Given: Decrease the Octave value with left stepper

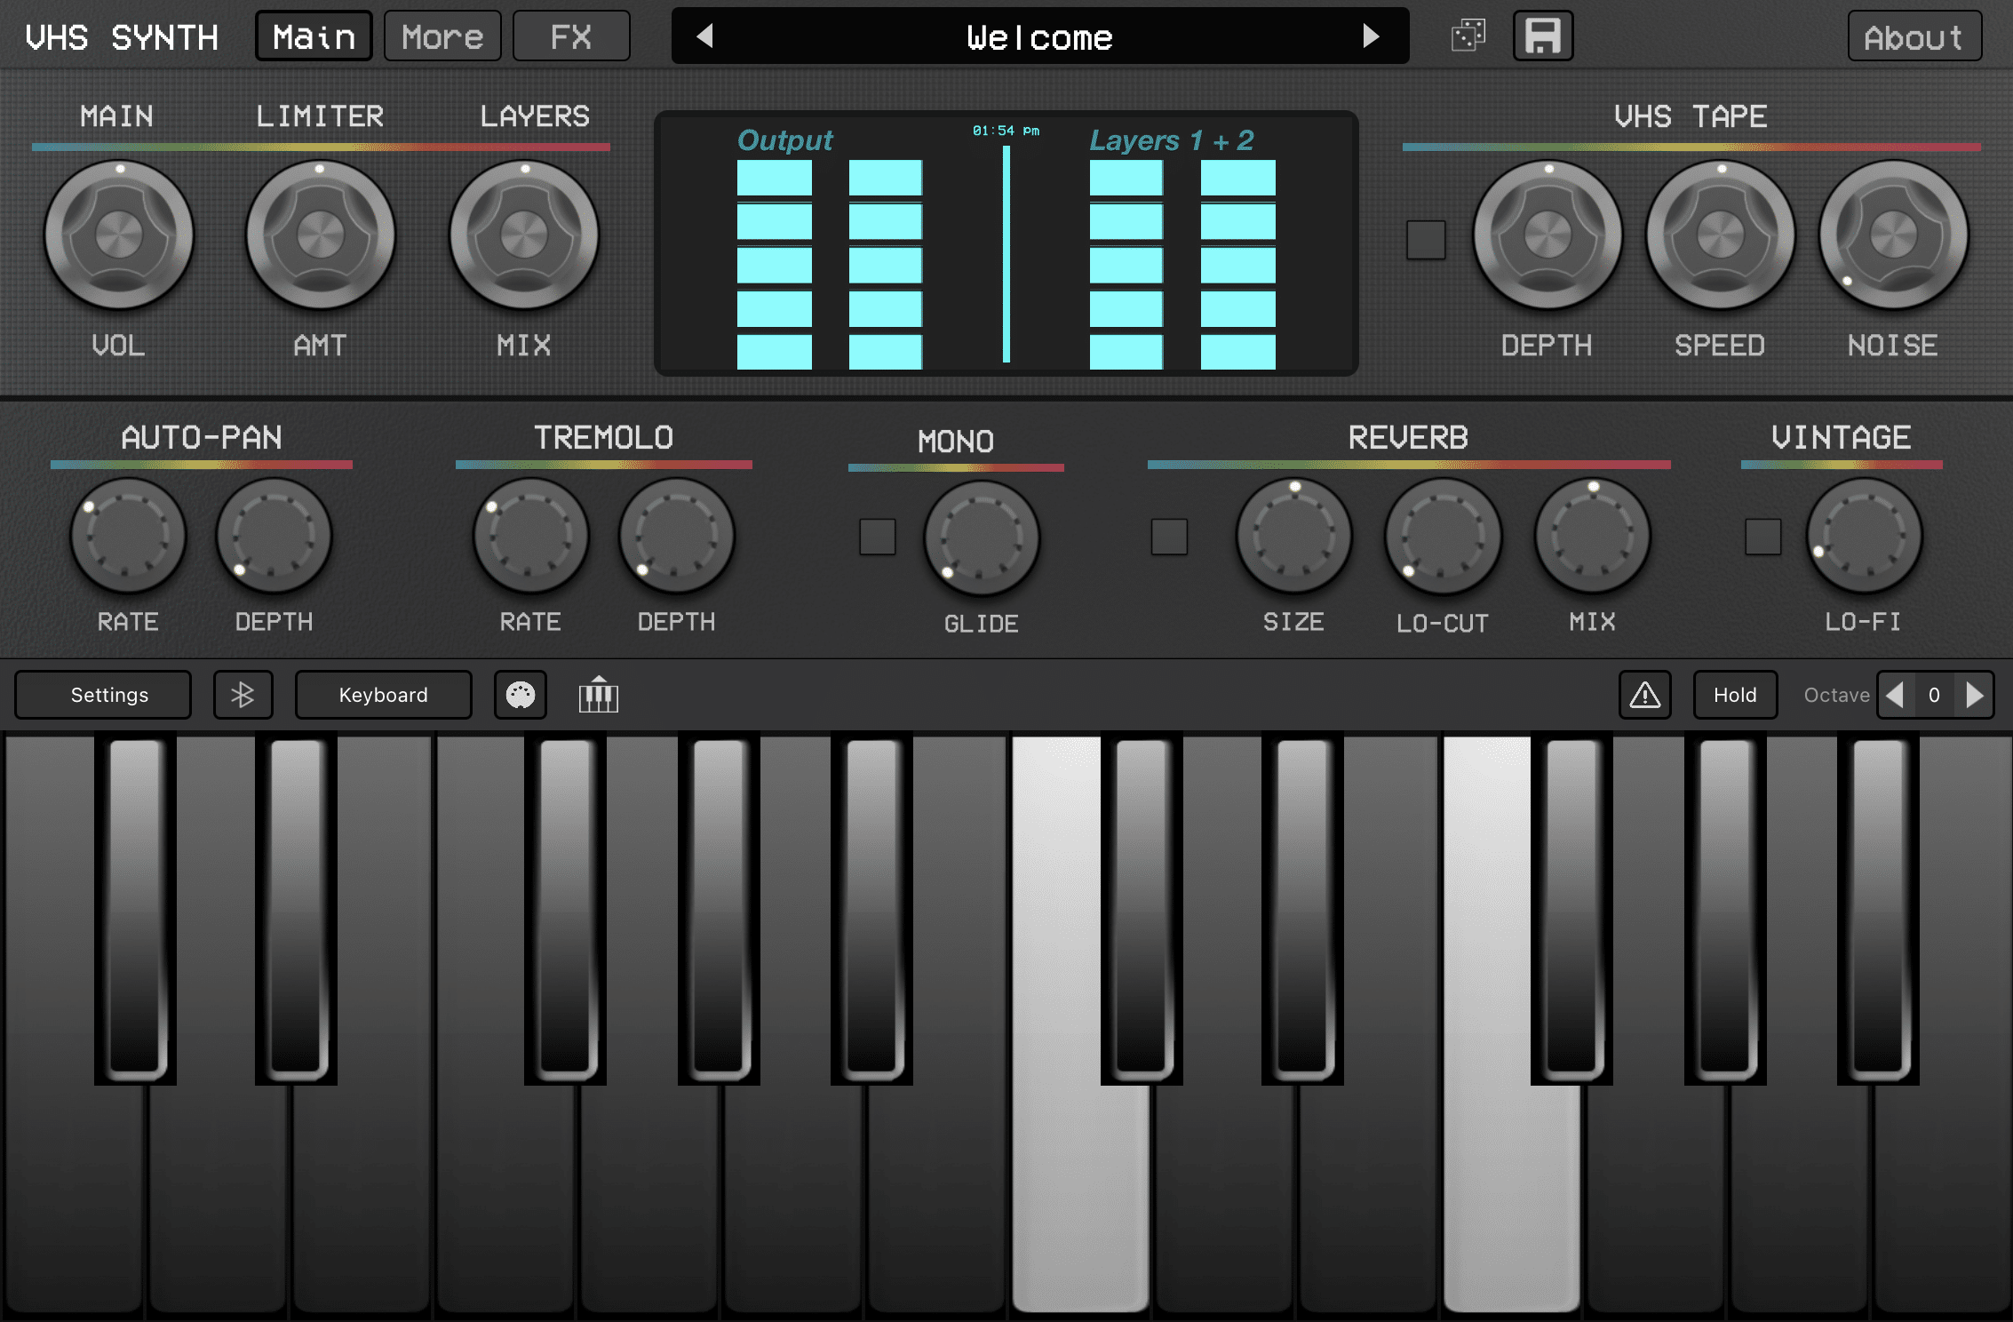Looking at the screenshot, I should coord(1894,694).
